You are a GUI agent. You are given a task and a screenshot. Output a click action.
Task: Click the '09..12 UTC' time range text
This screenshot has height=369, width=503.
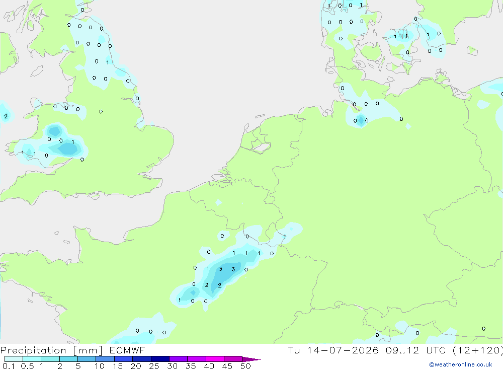click(x=416, y=350)
